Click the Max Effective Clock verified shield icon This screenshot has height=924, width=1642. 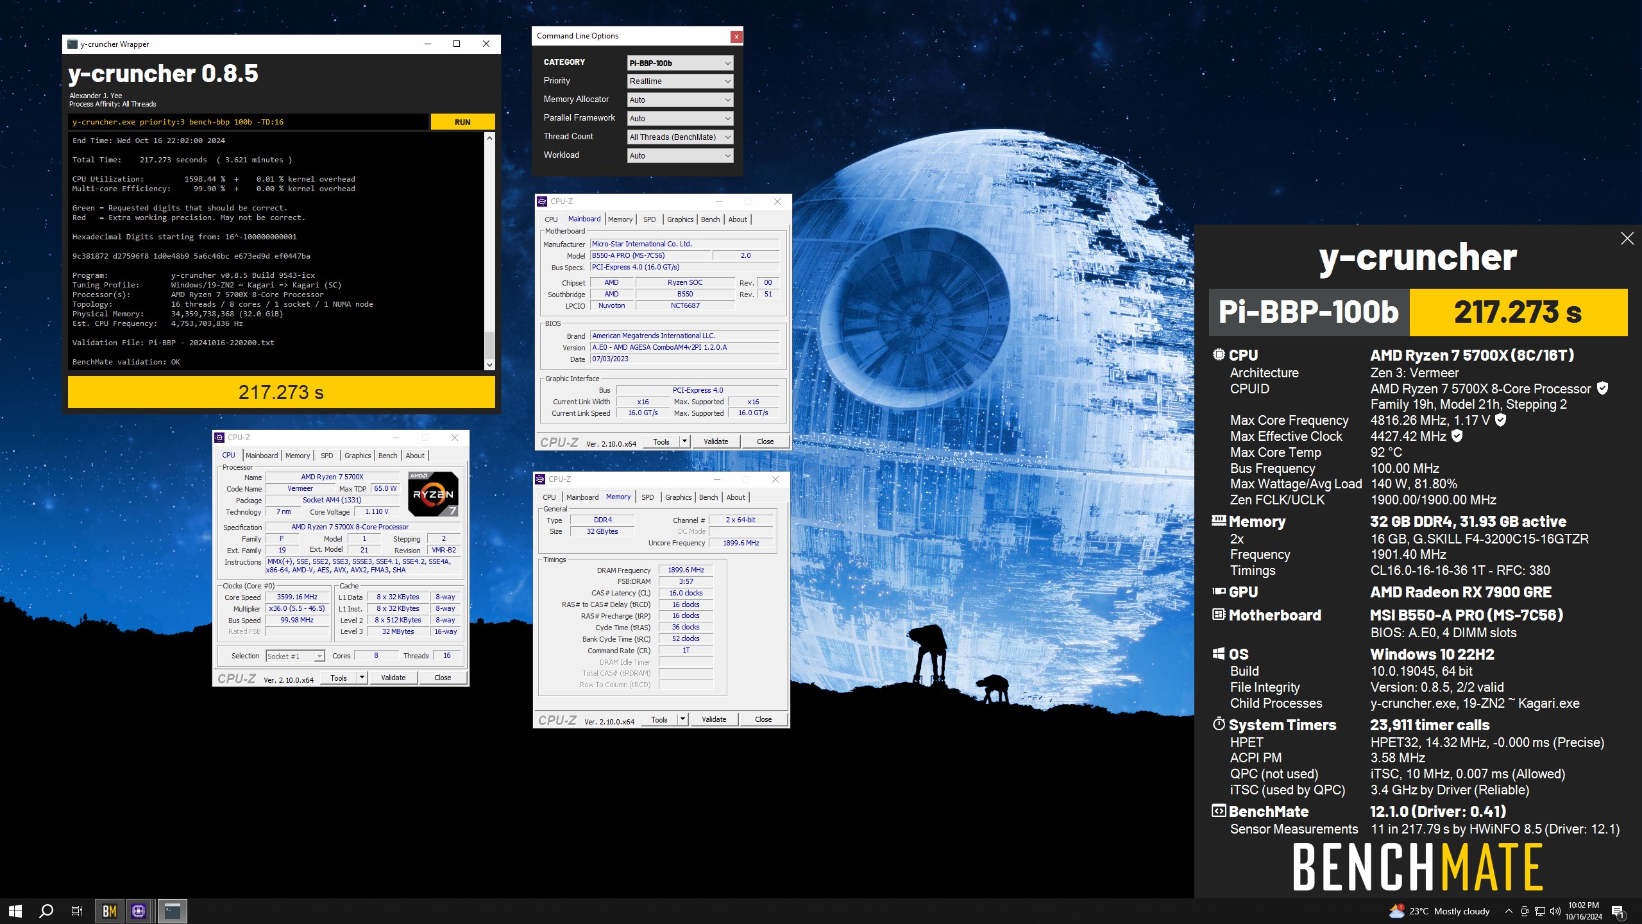1457,436
